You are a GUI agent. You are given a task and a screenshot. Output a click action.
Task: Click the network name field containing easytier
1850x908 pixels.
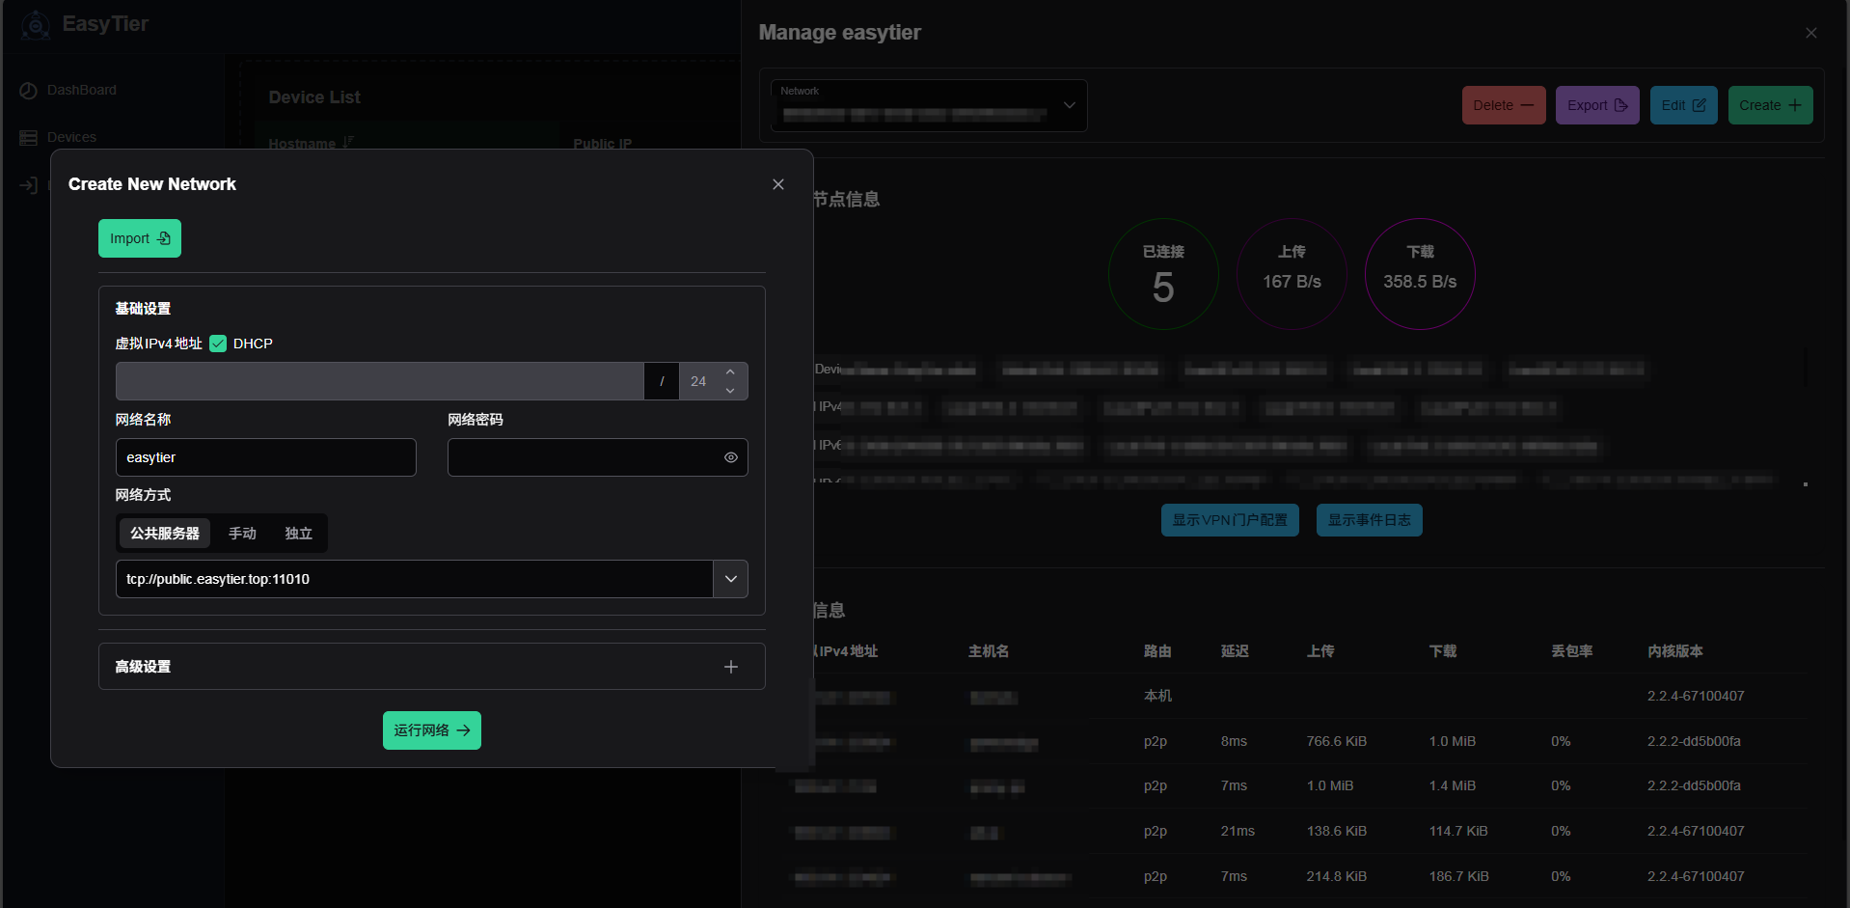[x=266, y=457]
